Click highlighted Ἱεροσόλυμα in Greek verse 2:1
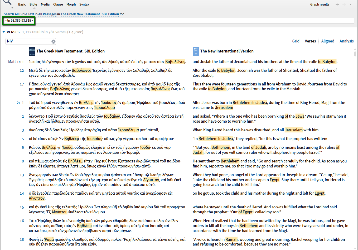Viewport: 358px width, 250px height. [x=105, y=108]
